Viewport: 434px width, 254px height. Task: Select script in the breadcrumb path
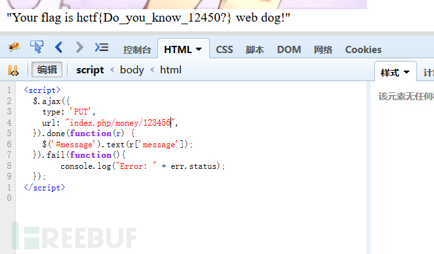[90, 70]
